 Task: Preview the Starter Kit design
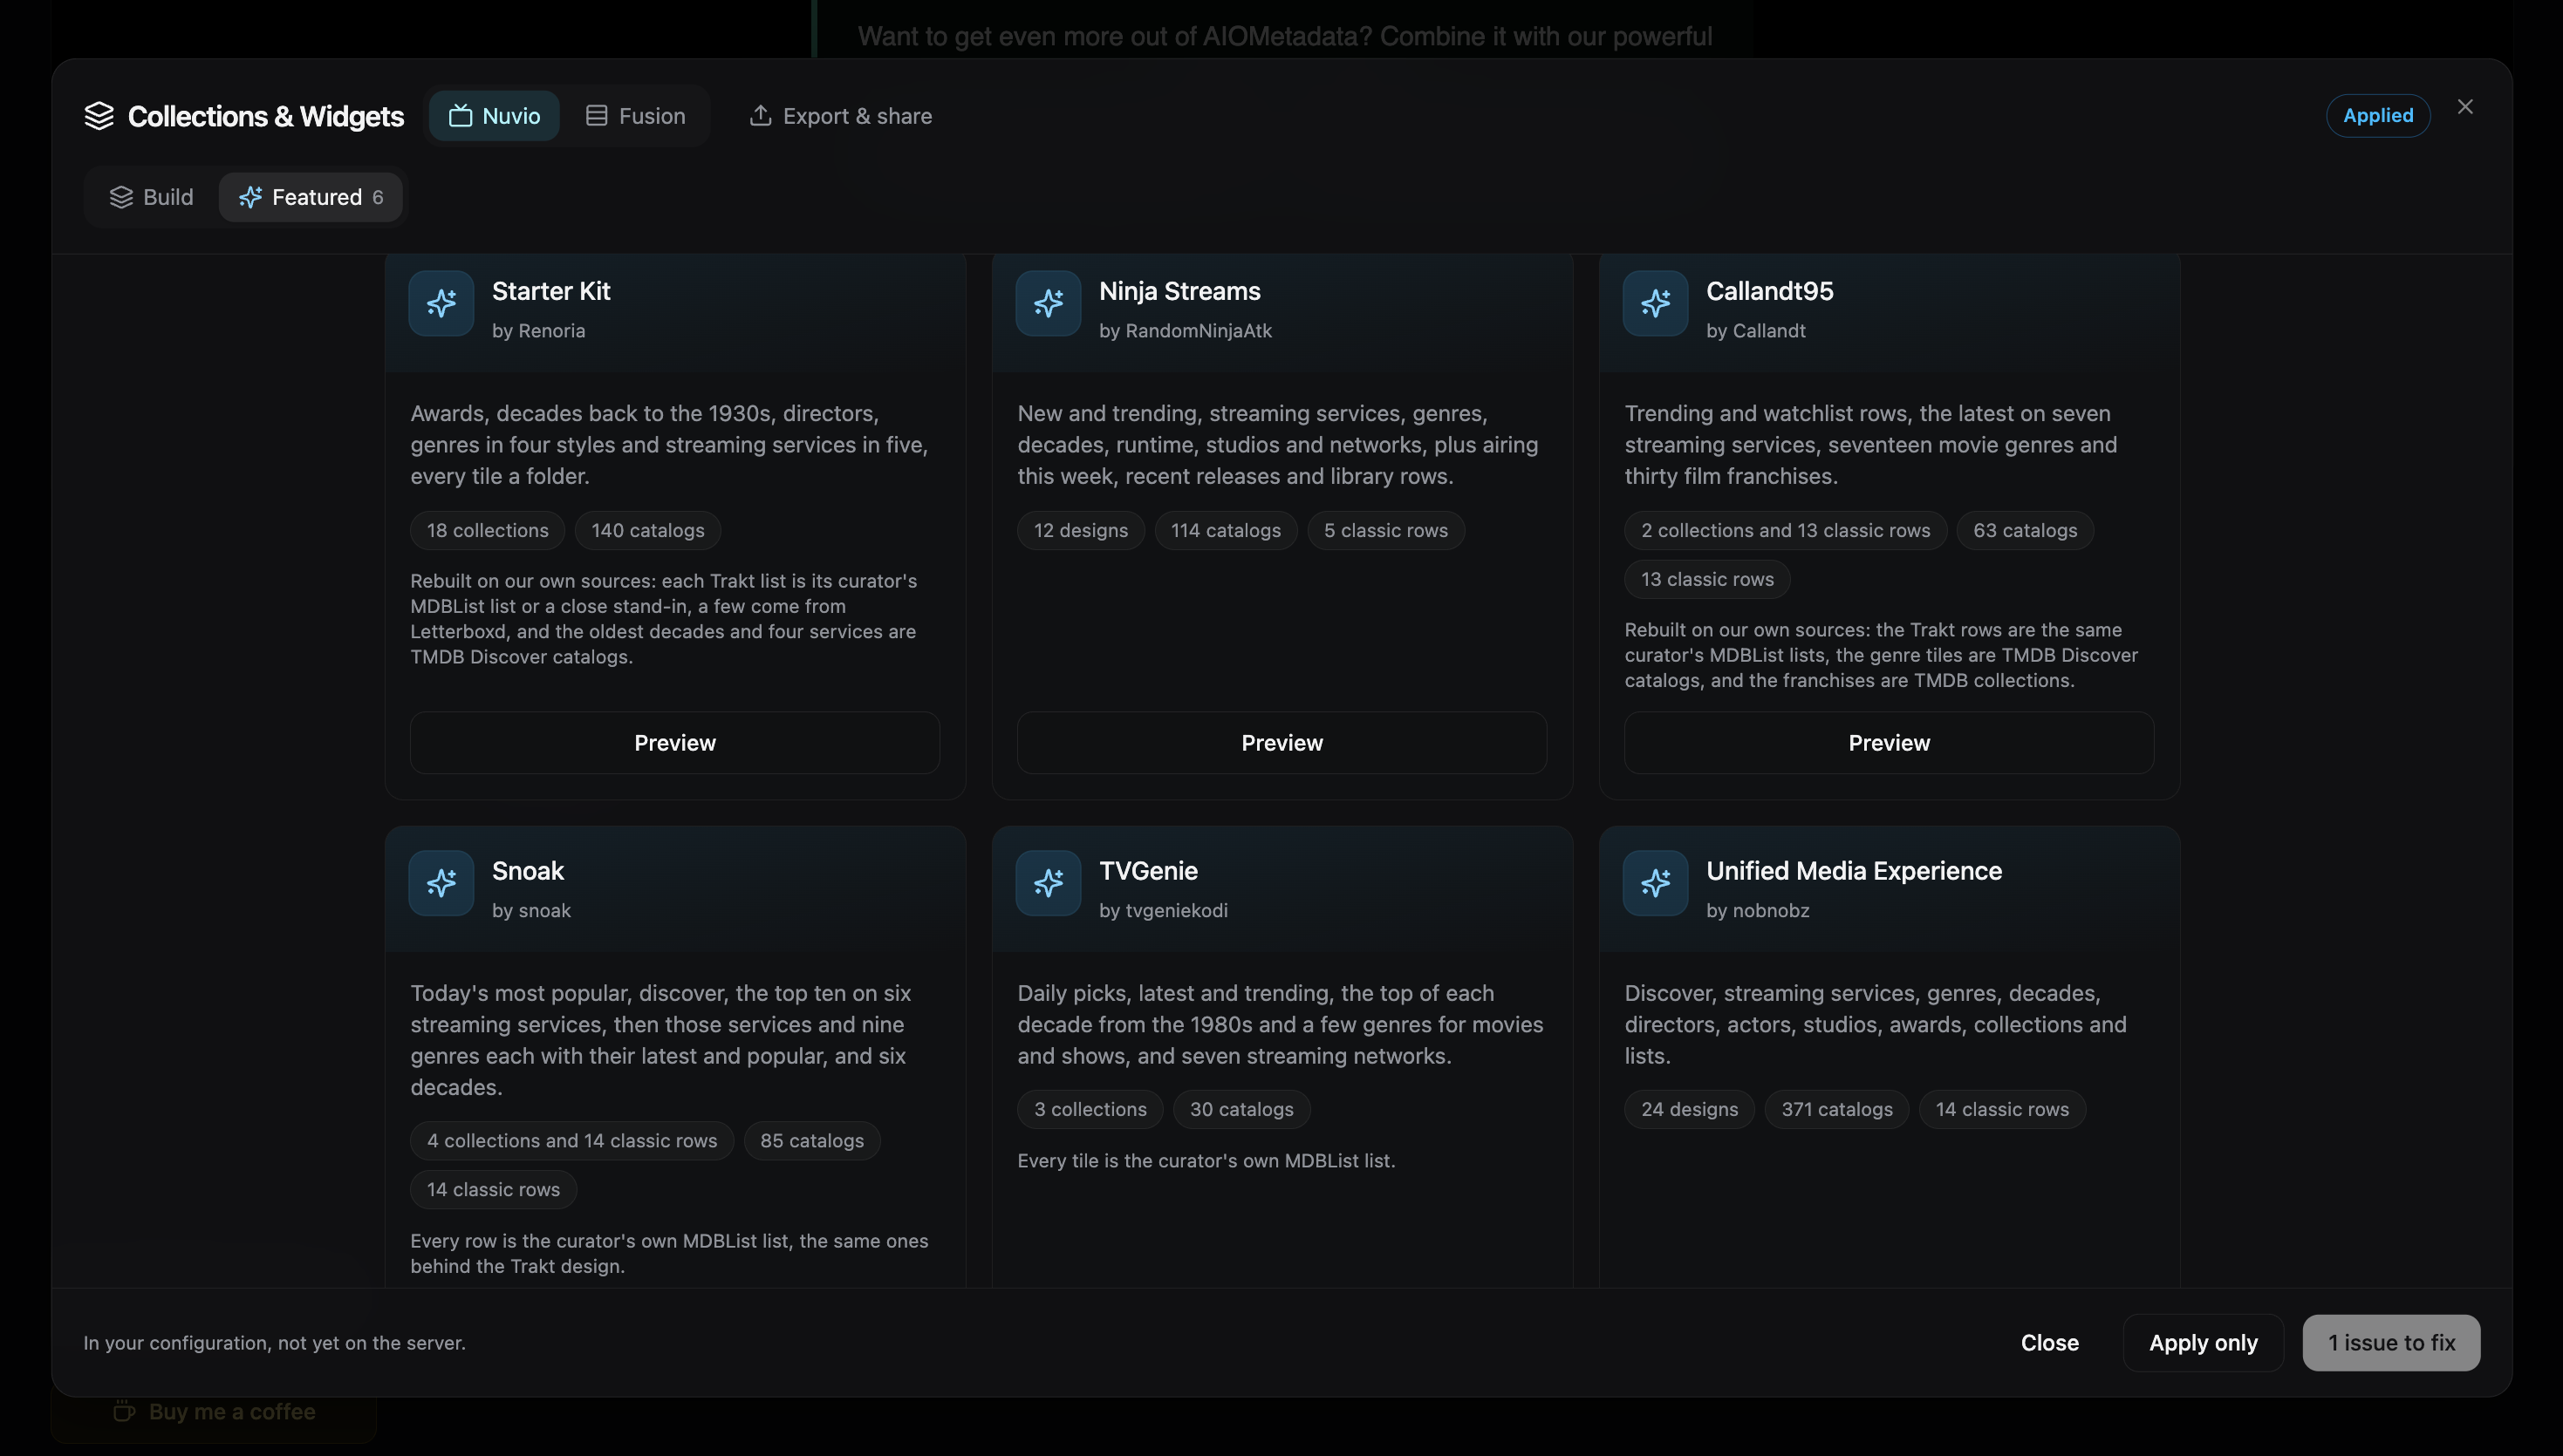pyautogui.click(x=675, y=743)
